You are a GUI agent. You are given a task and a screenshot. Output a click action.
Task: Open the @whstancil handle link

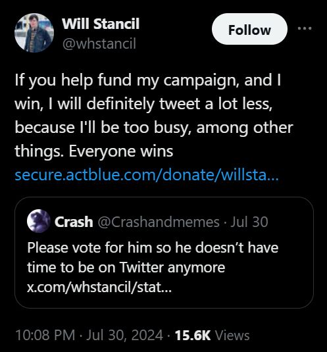(99, 43)
